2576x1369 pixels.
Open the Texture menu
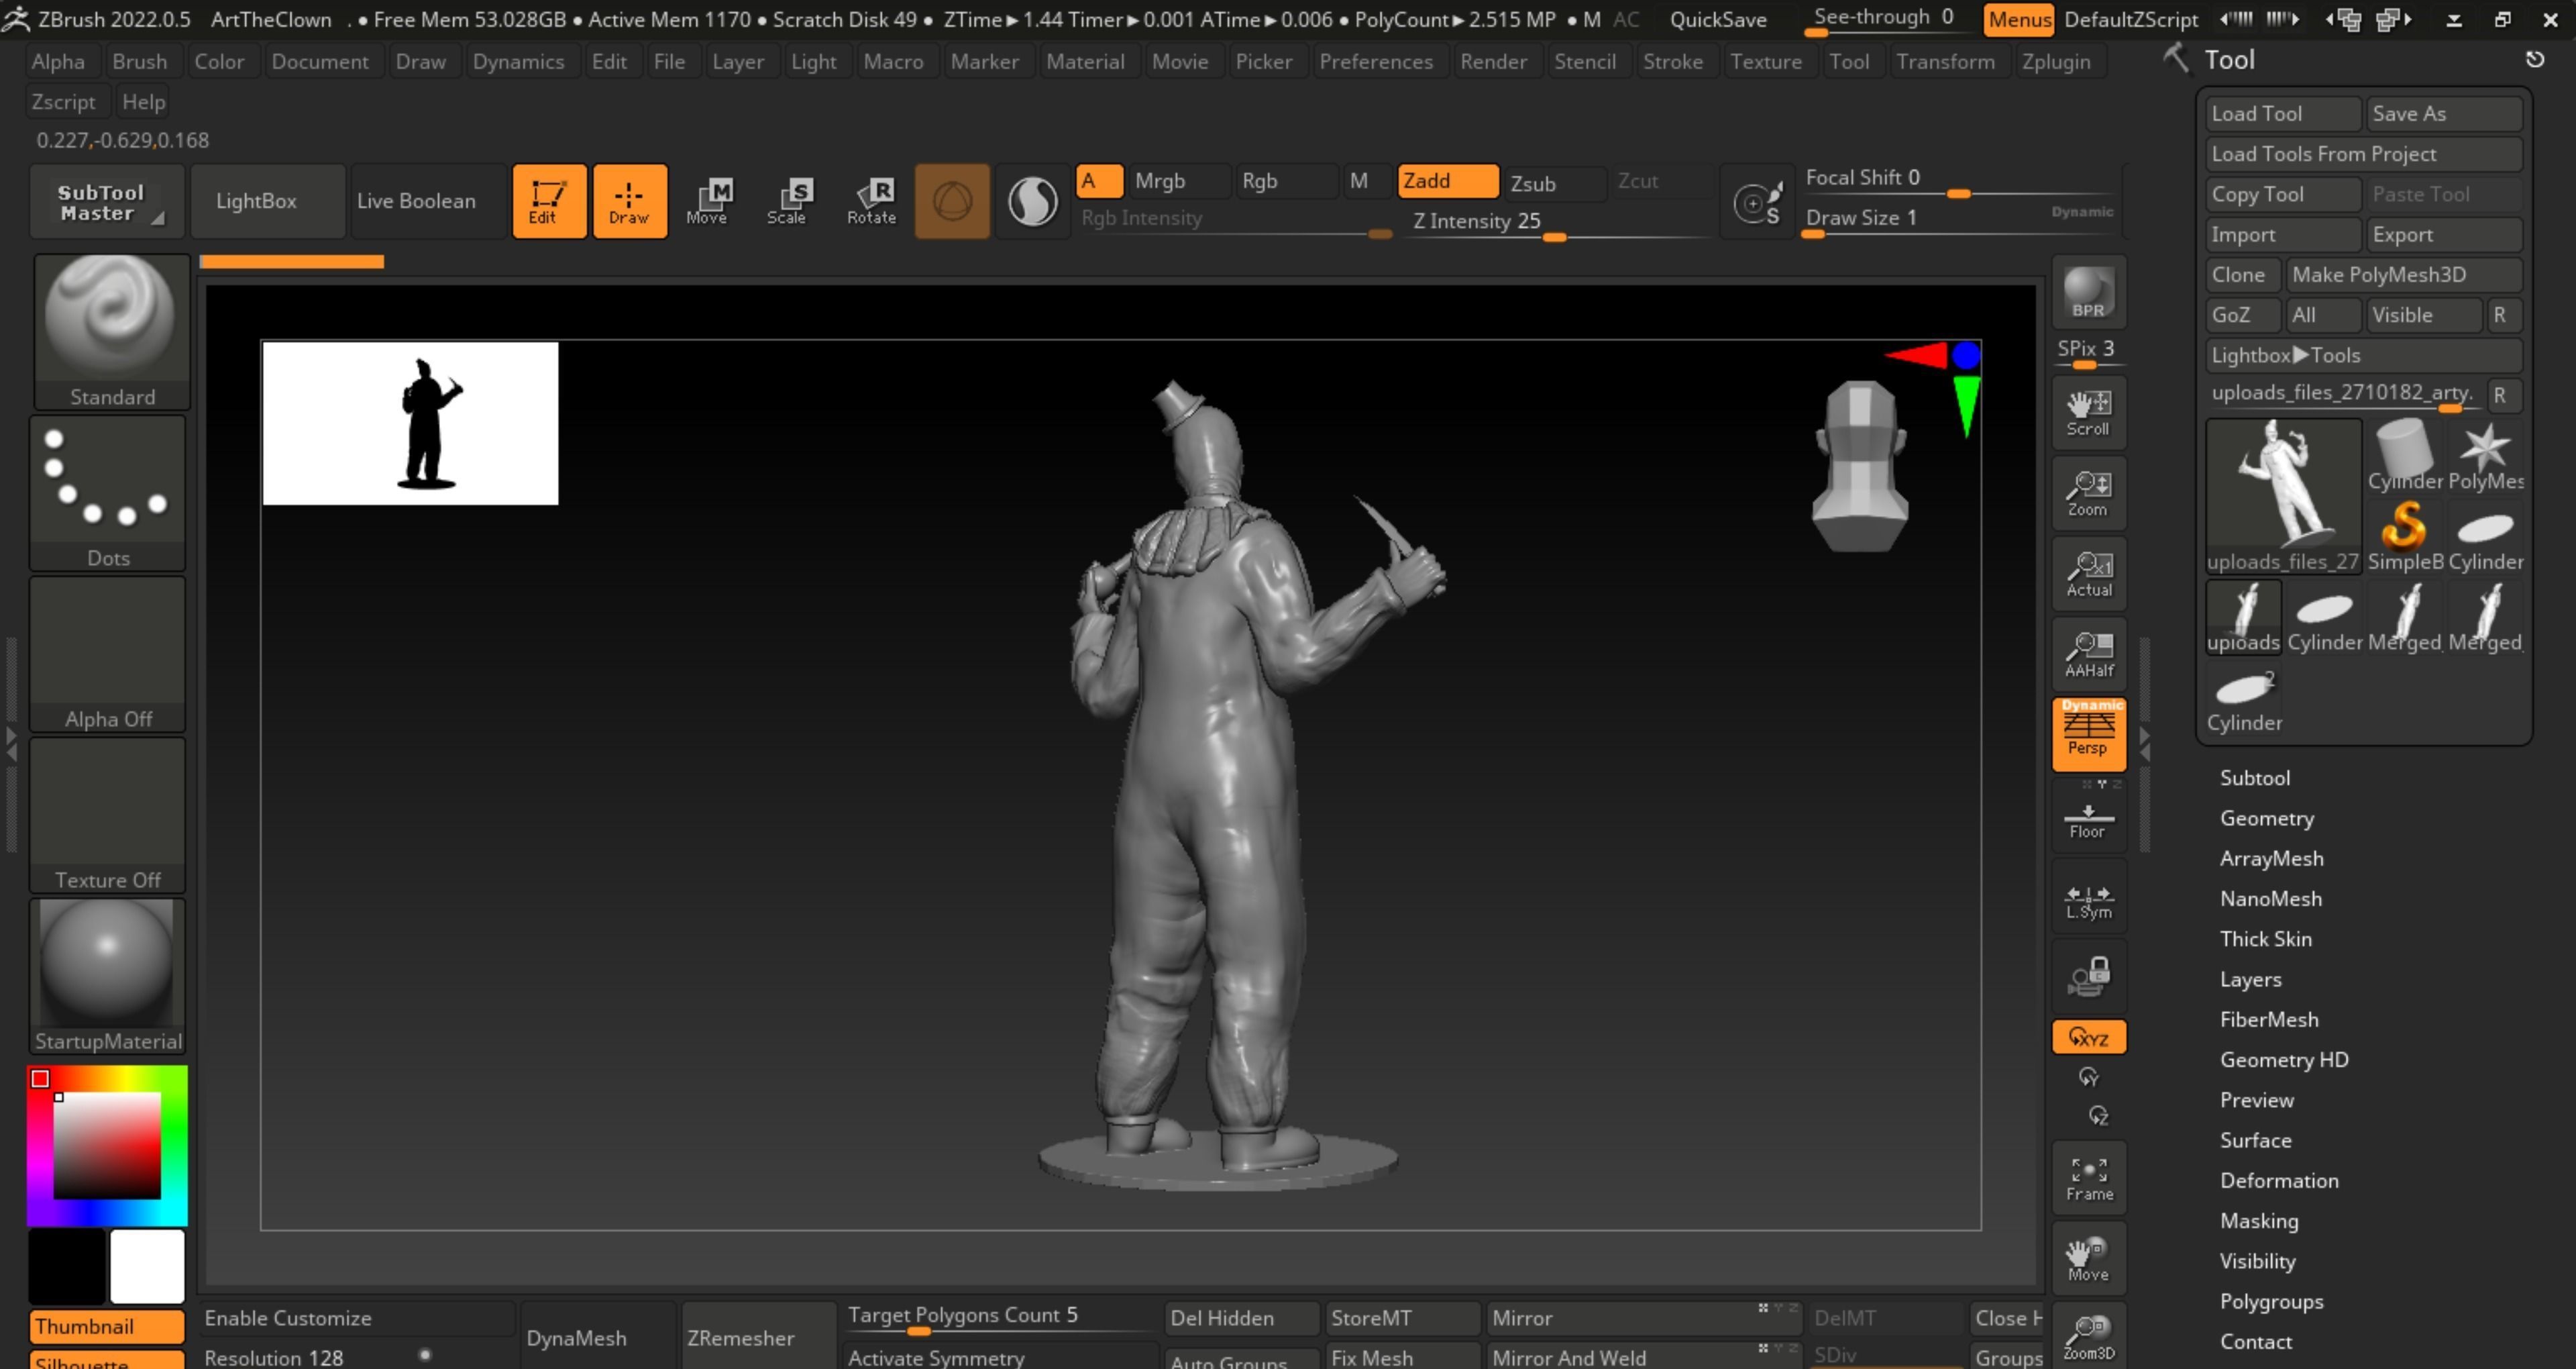[x=1765, y=62]
